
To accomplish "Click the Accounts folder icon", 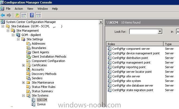I will click(28, 70).
